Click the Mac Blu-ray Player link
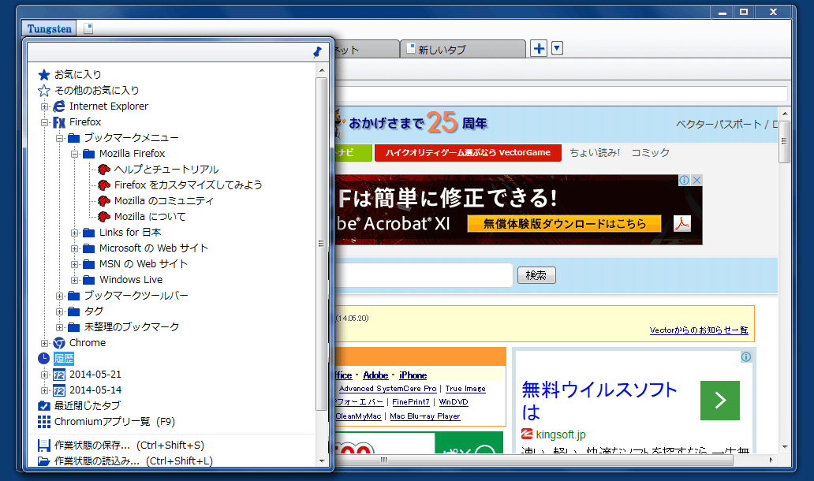 tap(424, 416)
